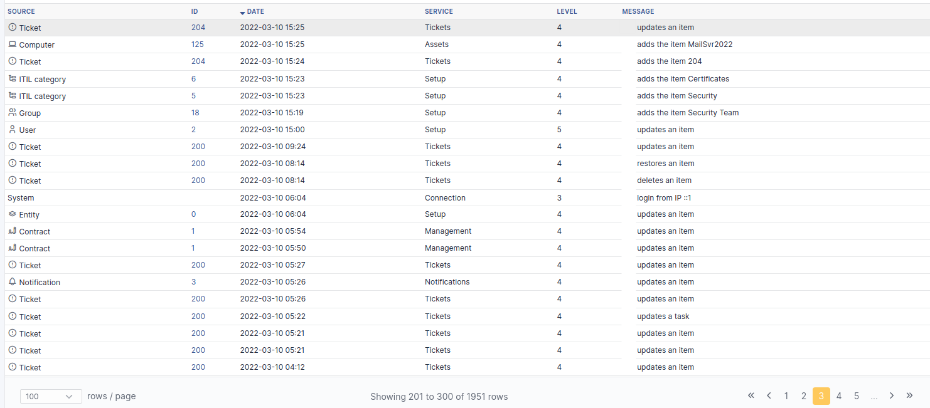
Task: Go to next page using right chevron
Action: coord(892,395)
